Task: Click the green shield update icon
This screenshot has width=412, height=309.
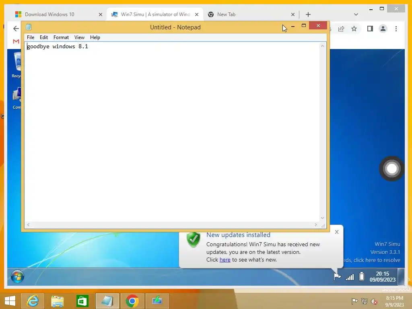Action: click(194, 239)
